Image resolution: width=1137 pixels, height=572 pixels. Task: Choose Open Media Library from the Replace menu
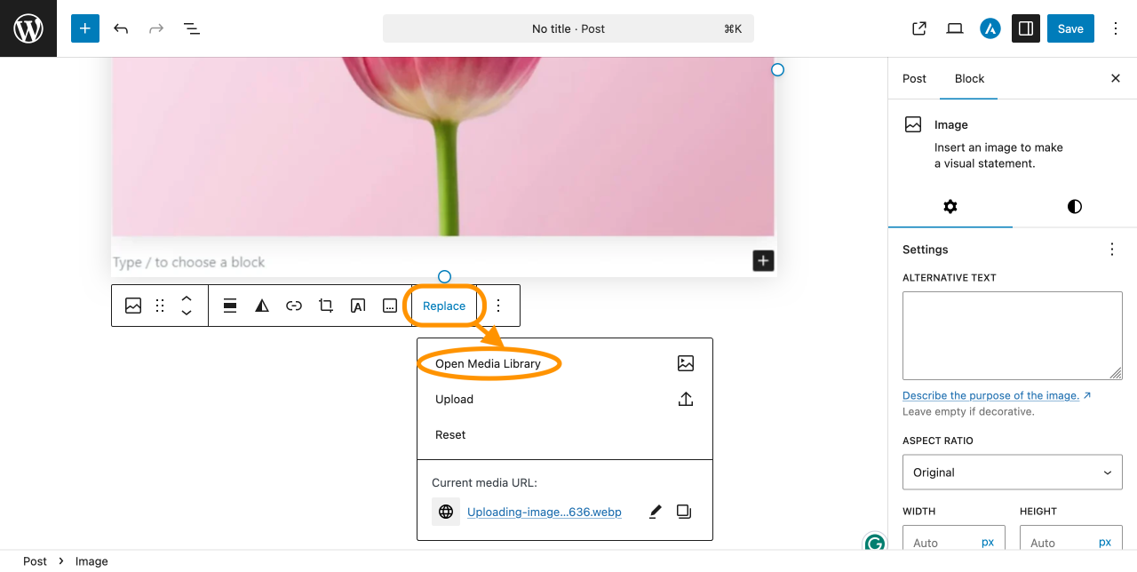[487, 363]
